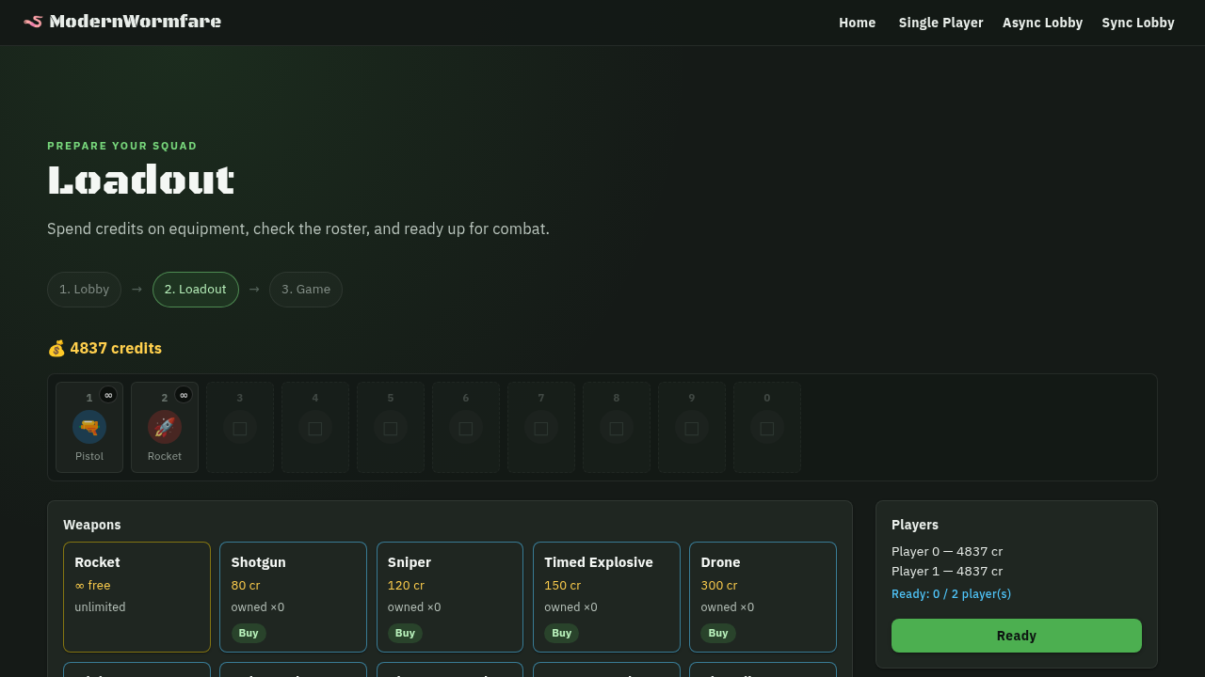This screenshot has width=1205, height=677.
Task: Click empty weapon slot 8
Action: click(x=617, y=427)
